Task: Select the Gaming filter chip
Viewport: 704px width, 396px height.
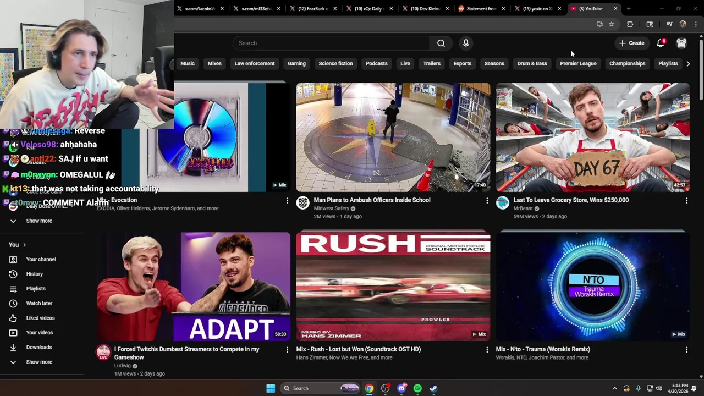Action: point(296,63)
